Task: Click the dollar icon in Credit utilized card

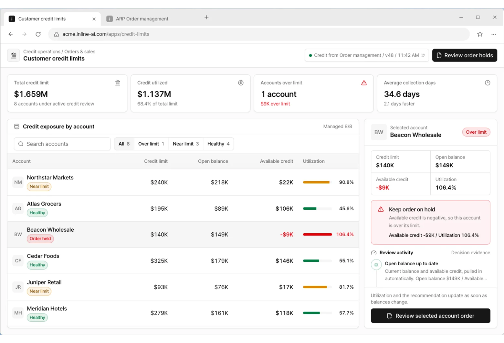Action: [241, 83]
